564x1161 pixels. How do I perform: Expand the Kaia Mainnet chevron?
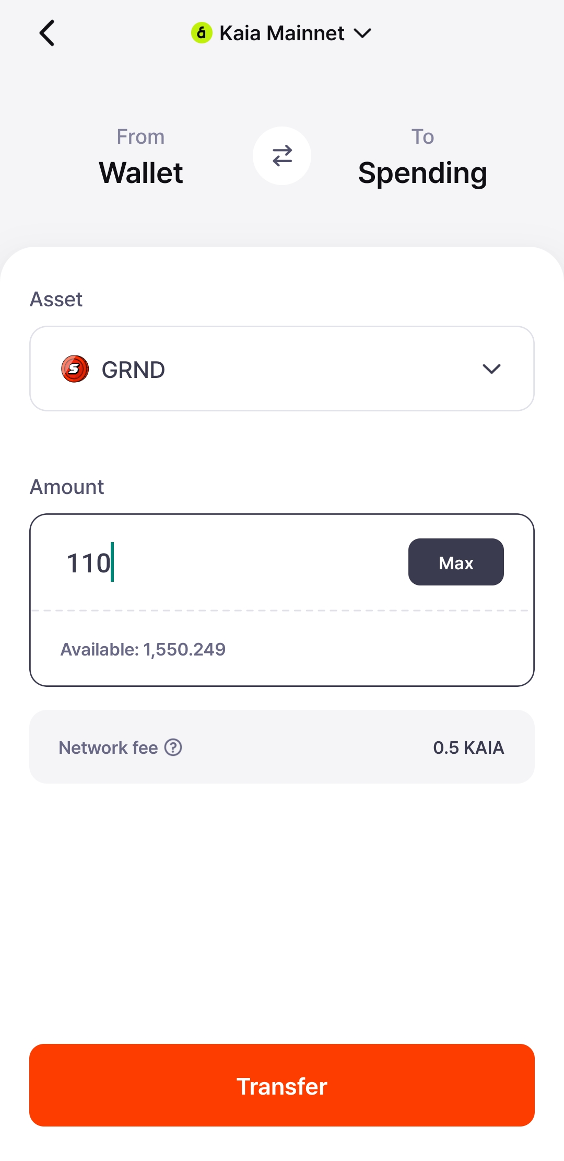(362, 33)
